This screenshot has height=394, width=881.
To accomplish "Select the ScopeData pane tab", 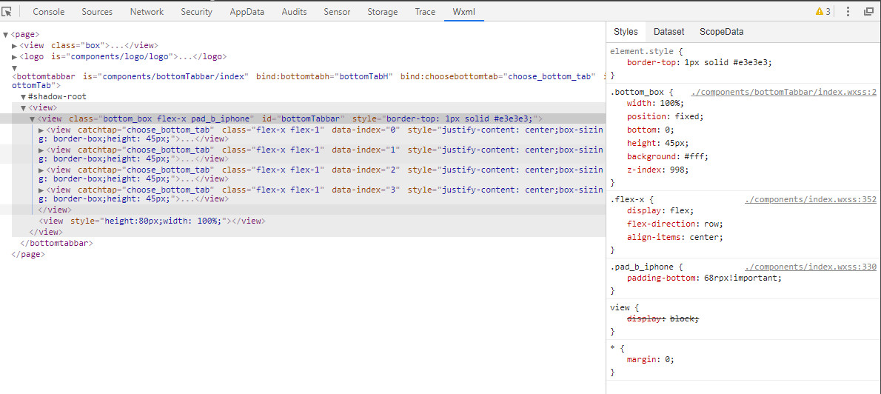I will (x=721, y=32).
